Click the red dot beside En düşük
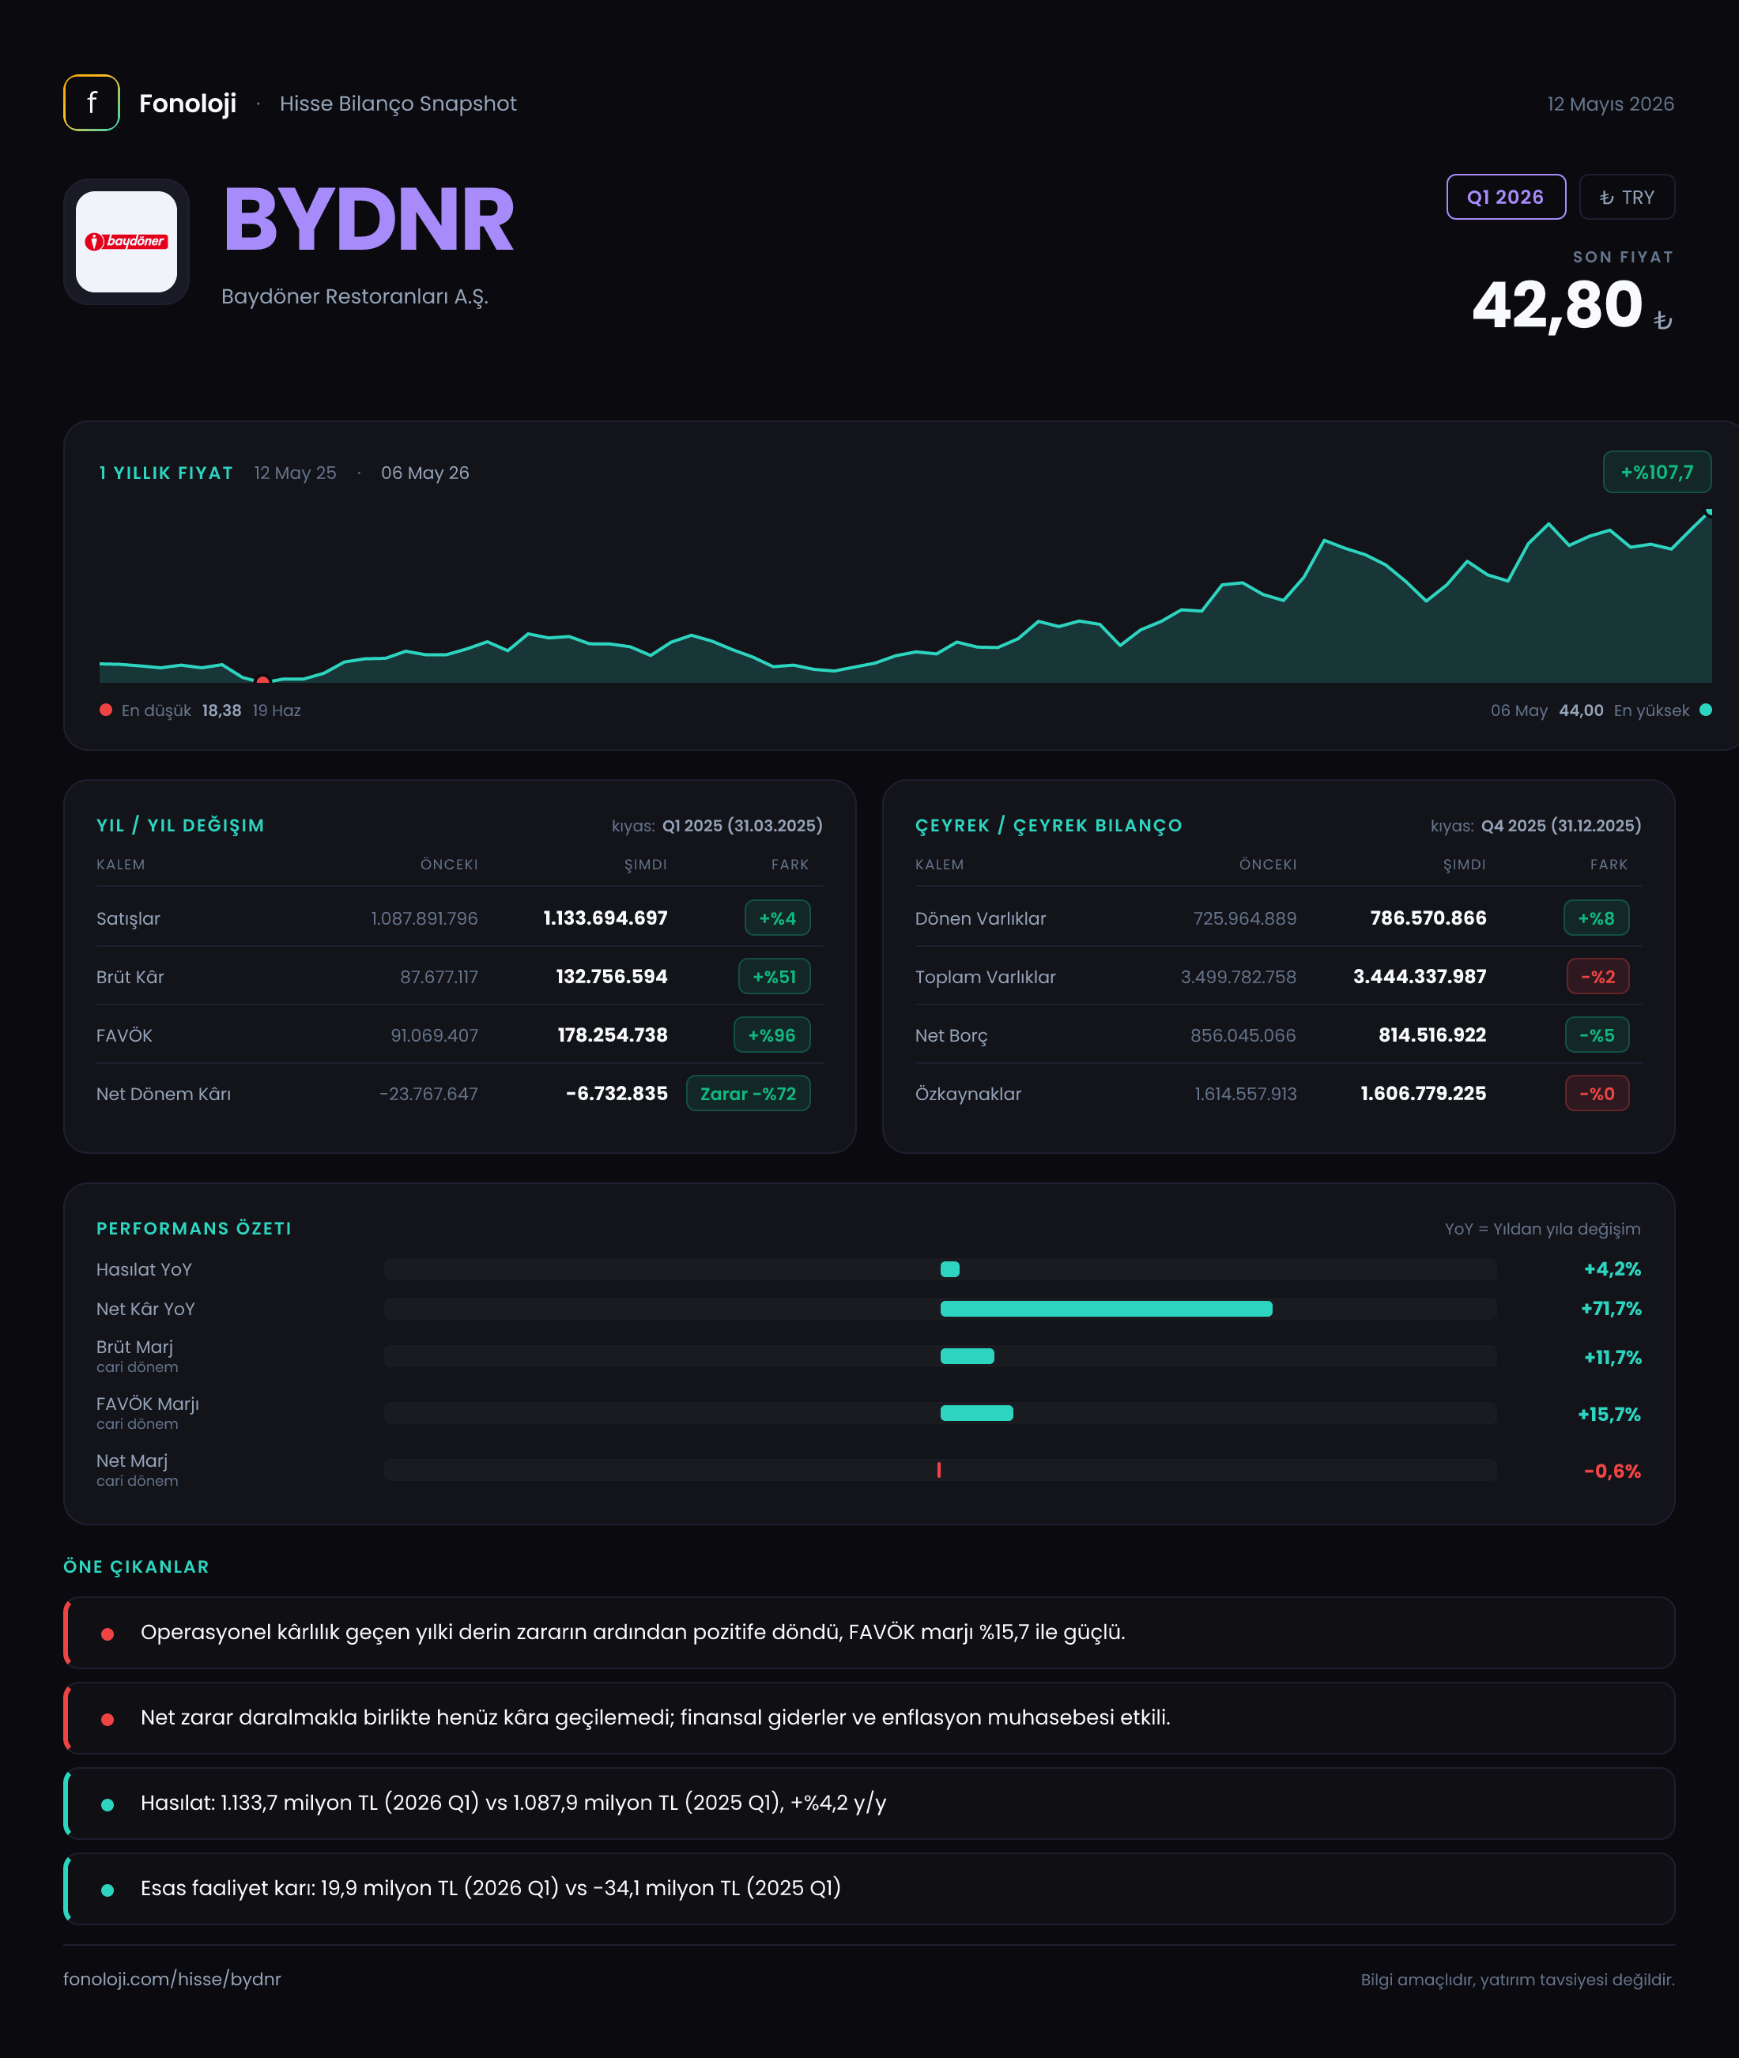1739x2058 pixels. pos(105,710)
